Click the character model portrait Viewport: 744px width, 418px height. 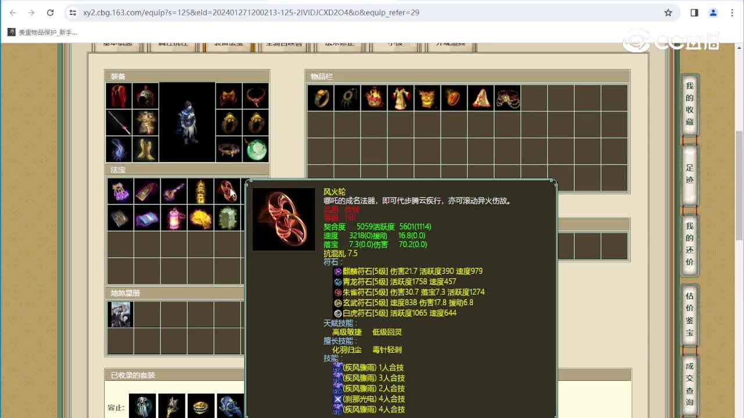(x=187, y=122)
